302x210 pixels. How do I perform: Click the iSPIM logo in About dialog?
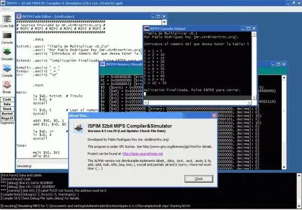coord(79,128)
